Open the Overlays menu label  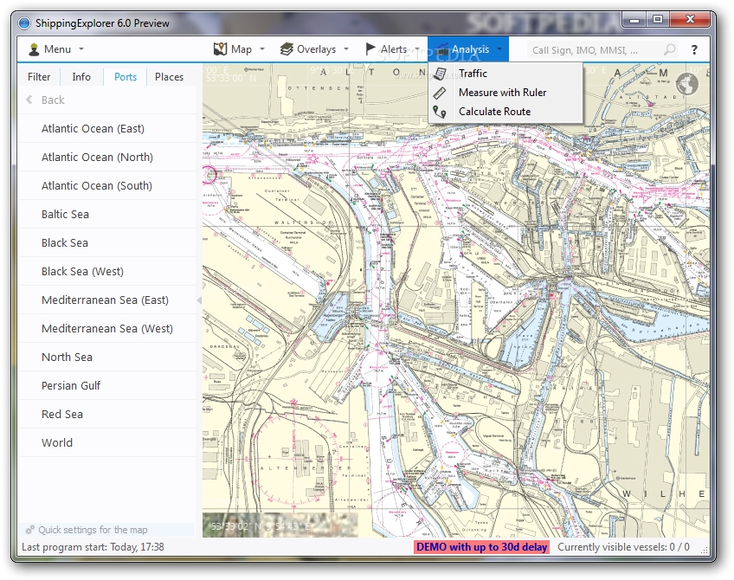[x=317, y=49]
